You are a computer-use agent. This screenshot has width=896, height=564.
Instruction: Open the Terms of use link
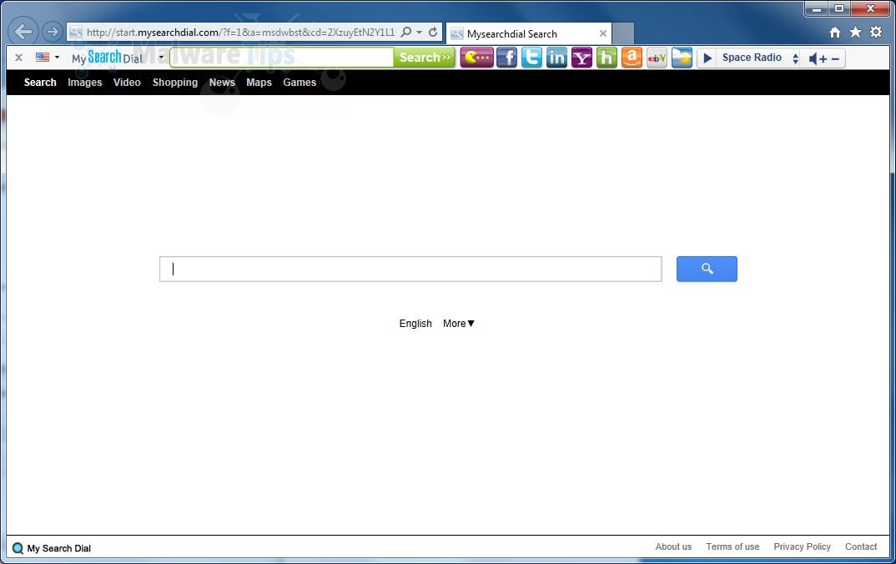point(732,546)
